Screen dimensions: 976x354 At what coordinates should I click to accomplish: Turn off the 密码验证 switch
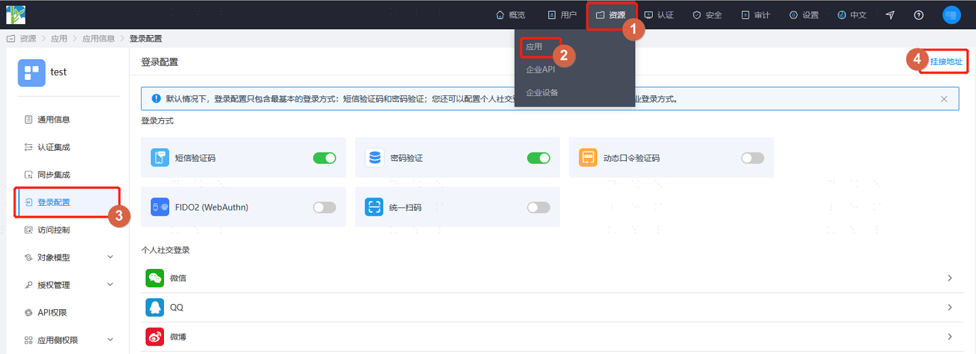(538, 158)
